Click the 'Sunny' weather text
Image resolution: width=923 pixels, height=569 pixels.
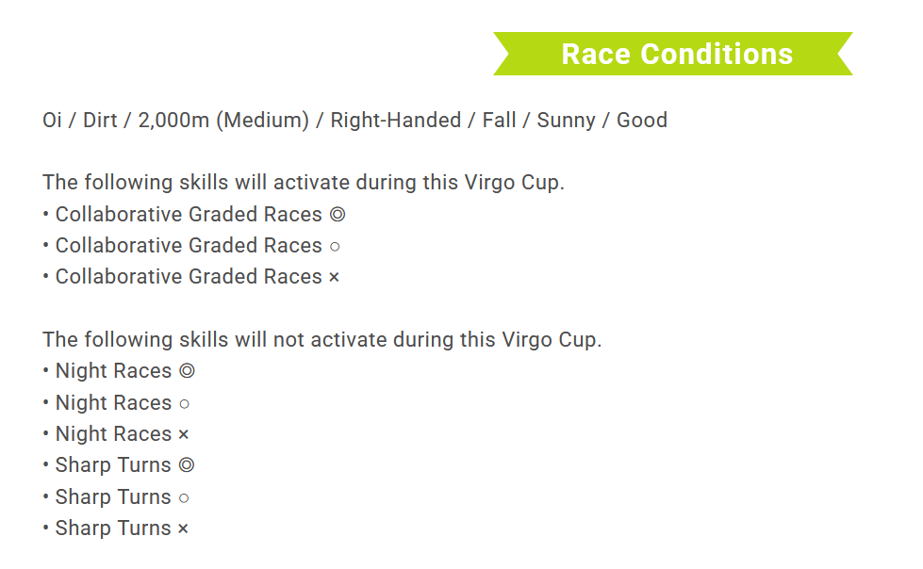click(567, 121)
